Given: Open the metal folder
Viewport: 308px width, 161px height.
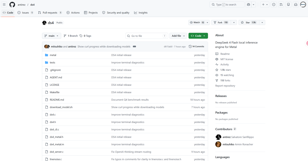Looking at the screenshot, I should coord(53,55).
